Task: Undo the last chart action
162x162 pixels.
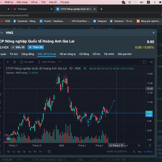Action: pyautogui.click(x=60, y=62)
